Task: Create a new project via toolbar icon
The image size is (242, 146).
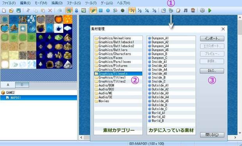Action: click(4, 11)
